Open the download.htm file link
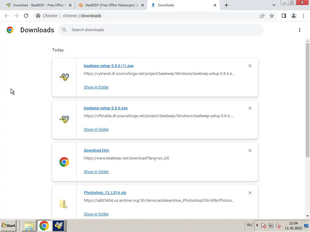Image resolution: width=310 pixels, height=232 pixels. (96, 150)
